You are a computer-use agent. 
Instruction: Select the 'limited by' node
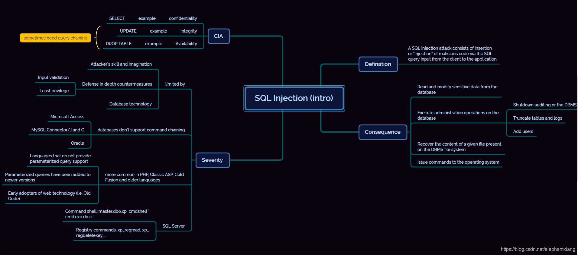pos(175,84)
